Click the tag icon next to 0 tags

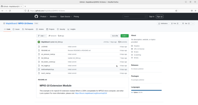point(59,36)
